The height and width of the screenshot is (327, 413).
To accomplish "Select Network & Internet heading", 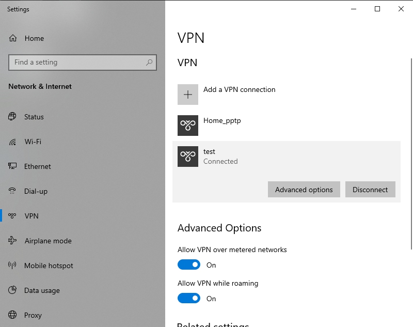I will tap(40, 86).
